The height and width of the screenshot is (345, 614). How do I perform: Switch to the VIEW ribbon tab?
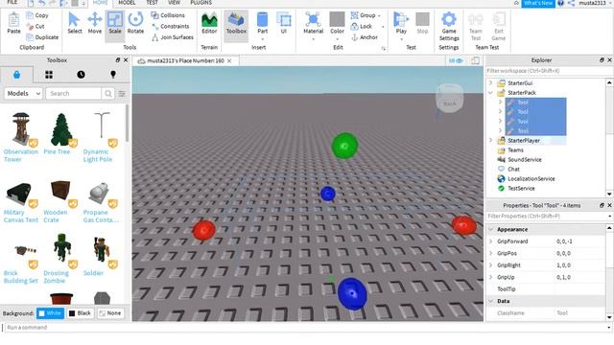coord(174,2)
